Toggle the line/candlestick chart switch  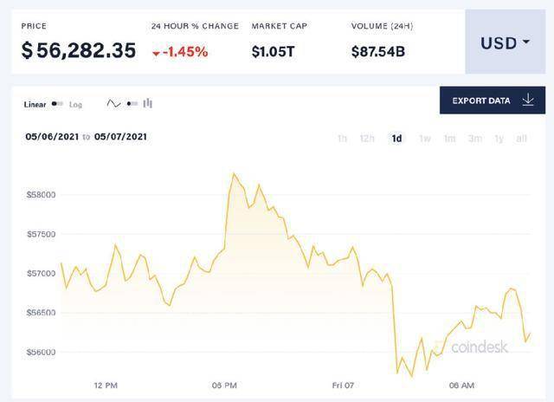click(x=132, y=104)
